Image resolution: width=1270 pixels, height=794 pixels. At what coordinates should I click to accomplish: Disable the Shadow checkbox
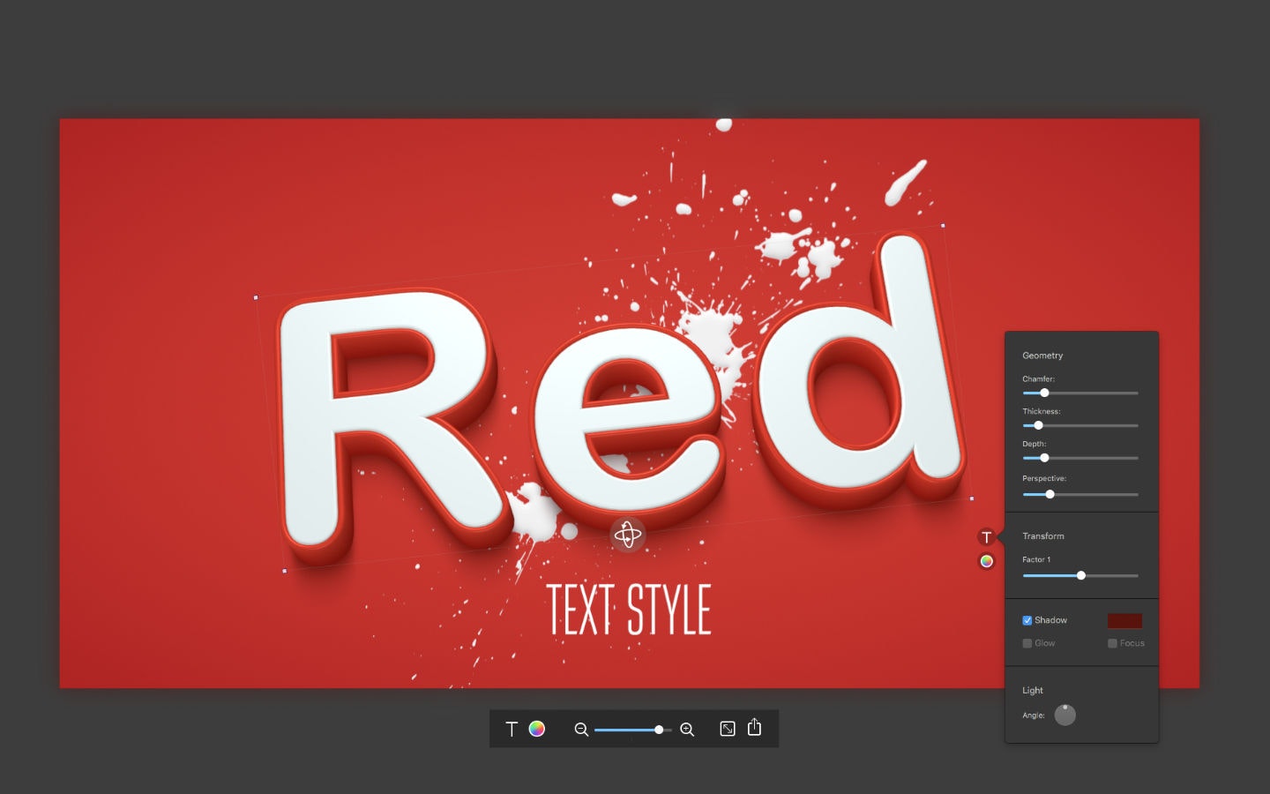[1027, 620]
